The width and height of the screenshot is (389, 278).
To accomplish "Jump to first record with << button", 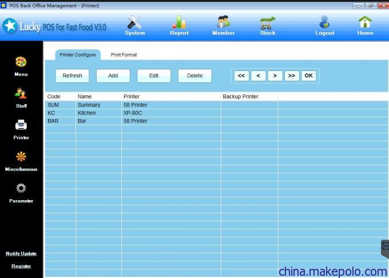I will click(x=241, y=76).
